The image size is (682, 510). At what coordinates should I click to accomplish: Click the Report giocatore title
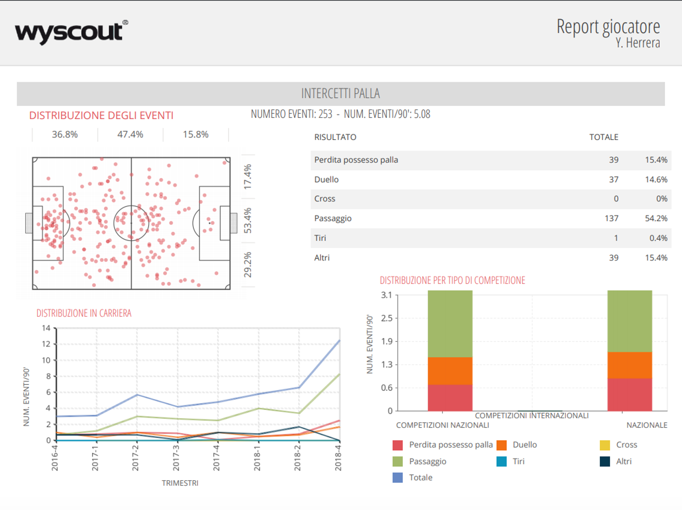pos(608,27)
